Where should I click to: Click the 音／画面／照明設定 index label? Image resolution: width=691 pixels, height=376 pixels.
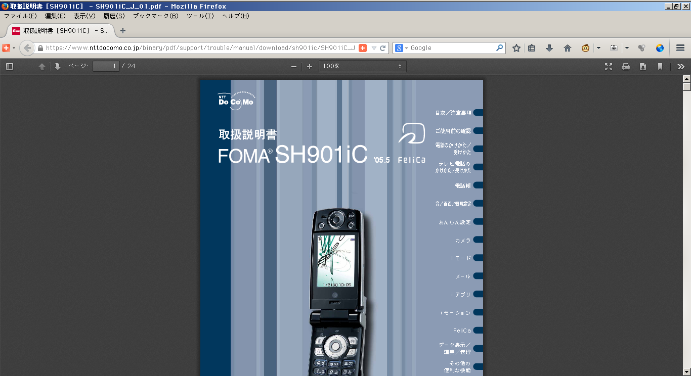pyautogui.click(x=453, y=204)
